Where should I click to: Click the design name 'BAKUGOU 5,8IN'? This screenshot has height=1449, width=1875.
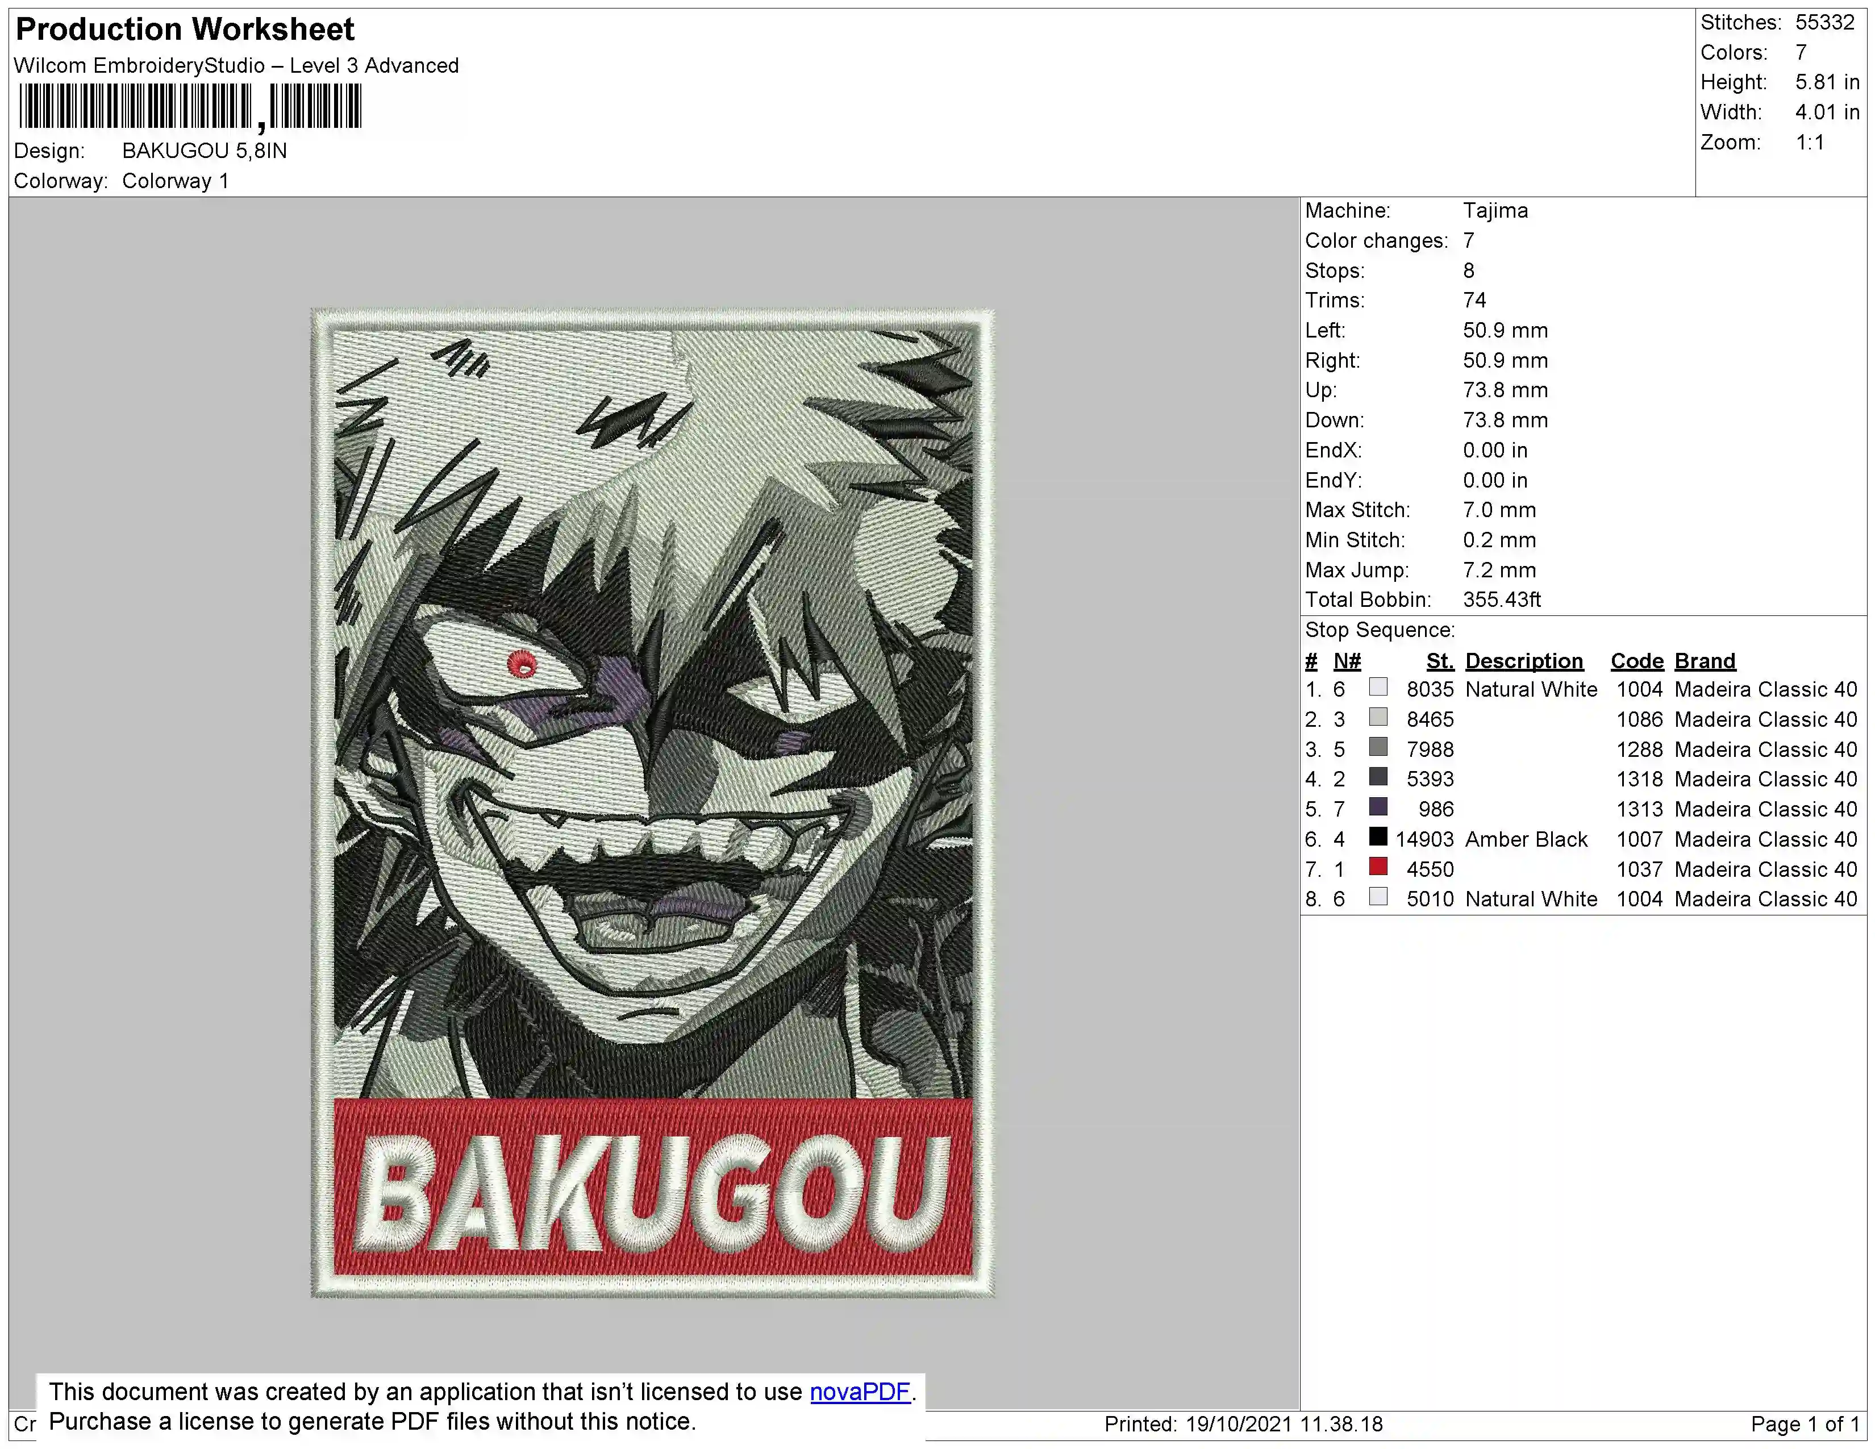click(x=205, y=151)
